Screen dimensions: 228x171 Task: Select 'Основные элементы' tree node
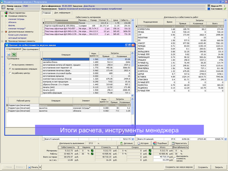[x=17, y=16]
